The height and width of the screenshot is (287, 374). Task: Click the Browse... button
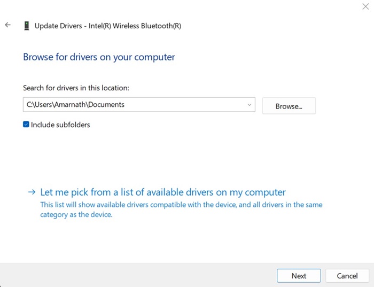(x=289, y=106)
